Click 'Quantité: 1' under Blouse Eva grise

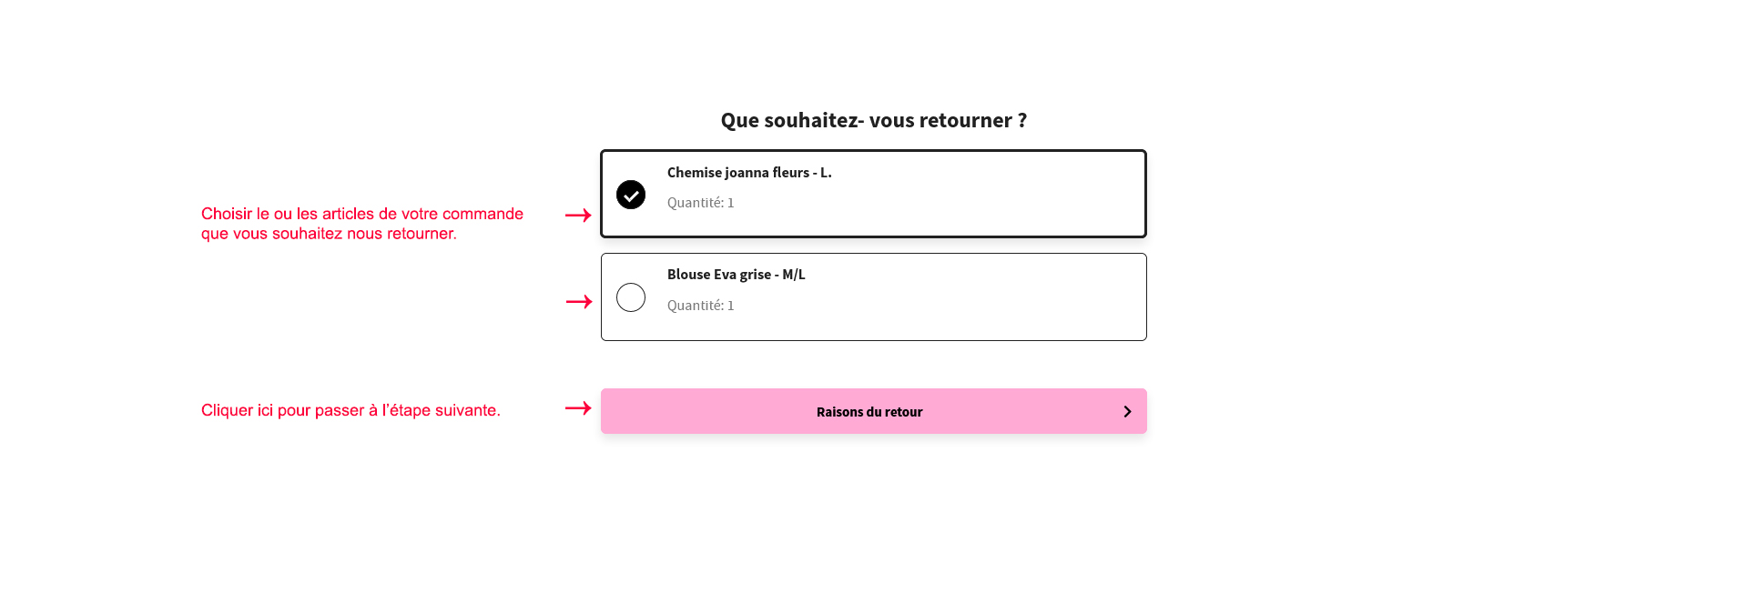point(701,306)
